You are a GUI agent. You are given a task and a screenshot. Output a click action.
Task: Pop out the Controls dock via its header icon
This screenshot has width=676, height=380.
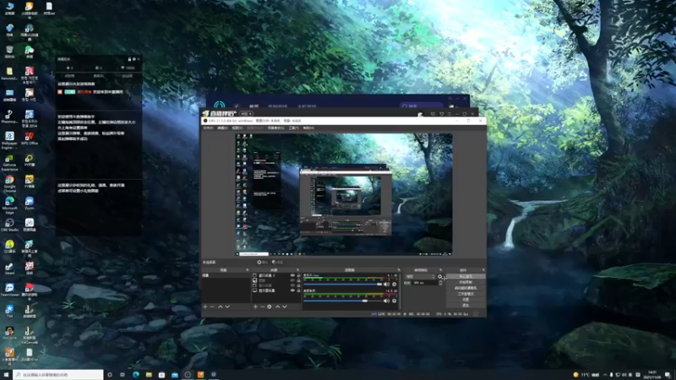482,269
